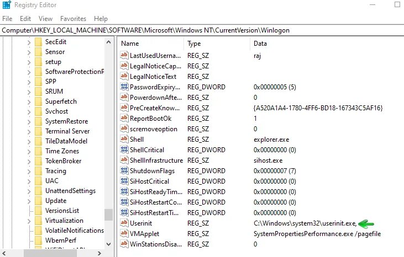404x257 pixels.
Task: Expand the SecEdit key
Action: point(29,42)
